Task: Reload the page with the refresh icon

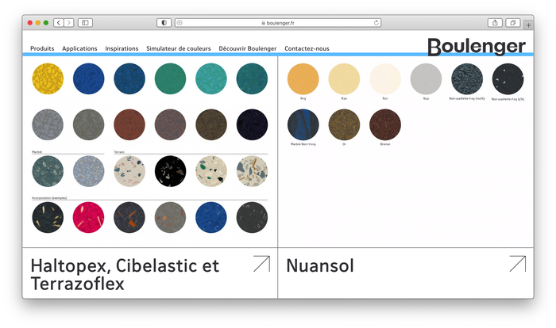Action: coord(376,23)
